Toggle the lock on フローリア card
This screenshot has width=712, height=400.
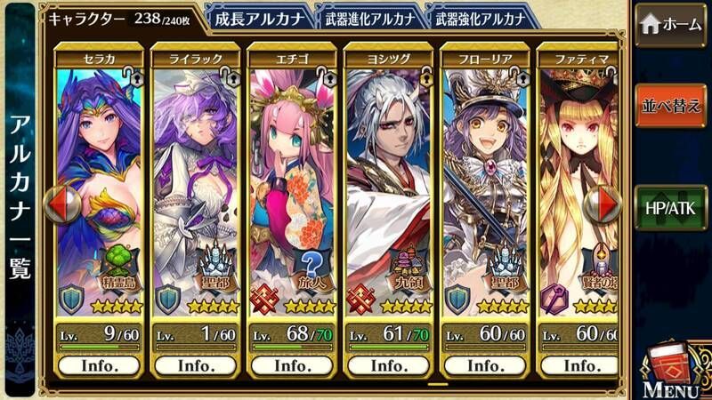click(520, 76)
